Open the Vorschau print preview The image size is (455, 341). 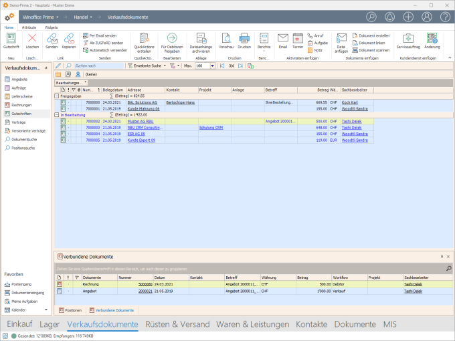click(x=226, y=39)
